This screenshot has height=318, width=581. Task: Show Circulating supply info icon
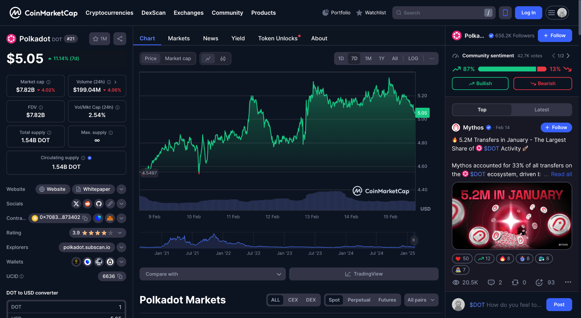pos(83,158)
